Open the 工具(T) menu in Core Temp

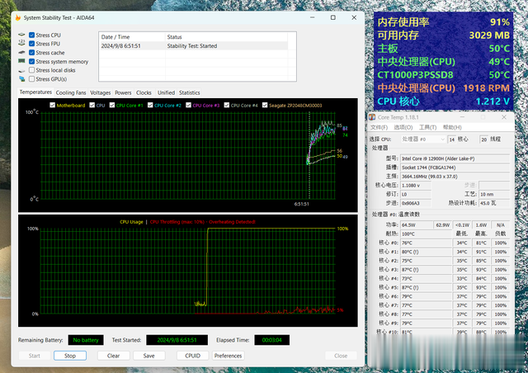(427, 127)
